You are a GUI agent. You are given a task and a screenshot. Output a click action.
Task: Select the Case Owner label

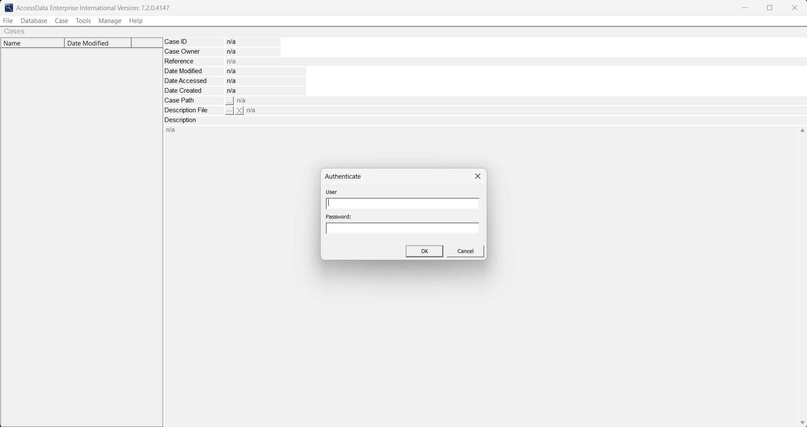(x=182, y=51)
